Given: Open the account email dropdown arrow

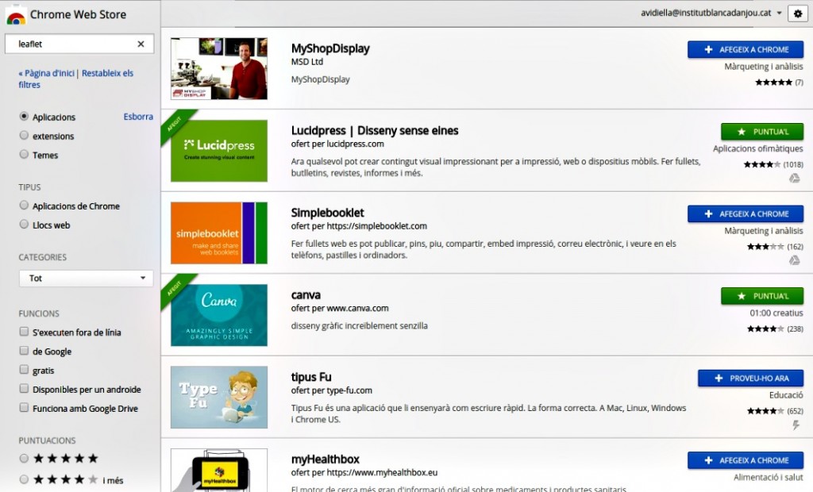Looking at the screenshot, I should pyautogui.click(x=779, y=13).
